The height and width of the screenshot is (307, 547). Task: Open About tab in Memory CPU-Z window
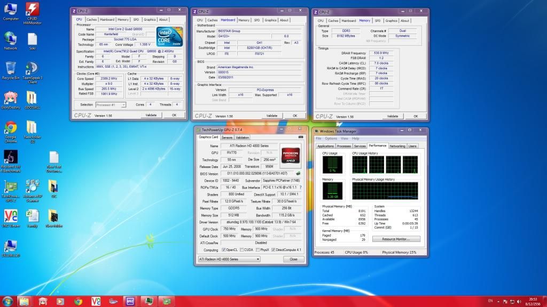(405, 21)
